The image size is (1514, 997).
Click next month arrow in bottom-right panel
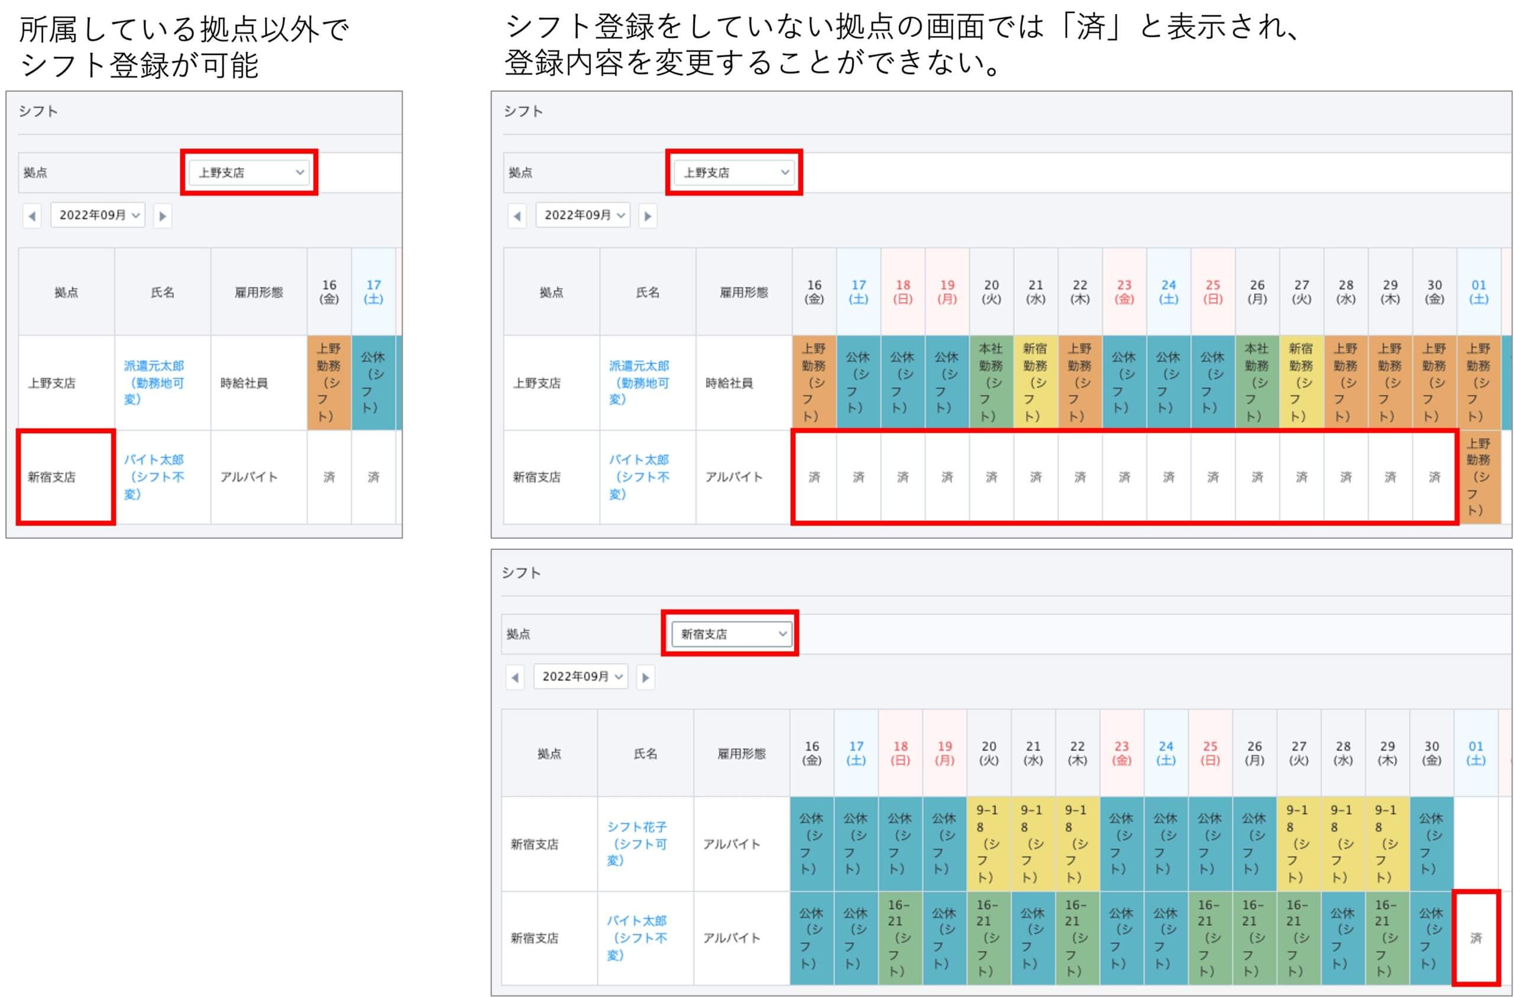(x=646, y=678)
